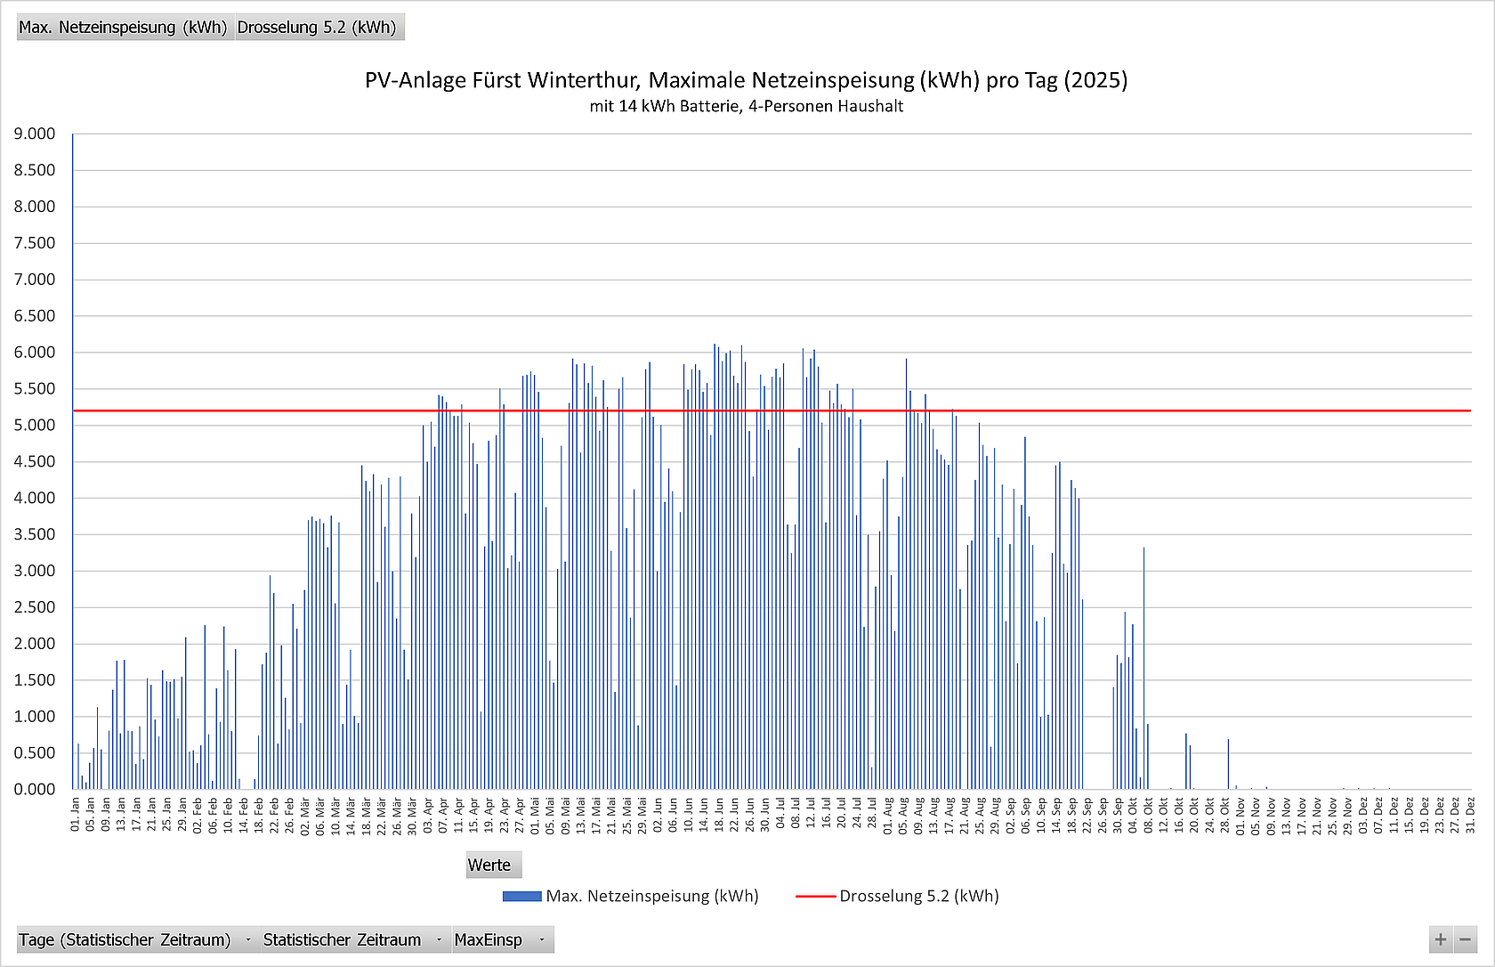Screen dimensions: 1495x967
Task: Click the Drosselung 5.2 (kWh) legend label
Action: coord(919,896)
